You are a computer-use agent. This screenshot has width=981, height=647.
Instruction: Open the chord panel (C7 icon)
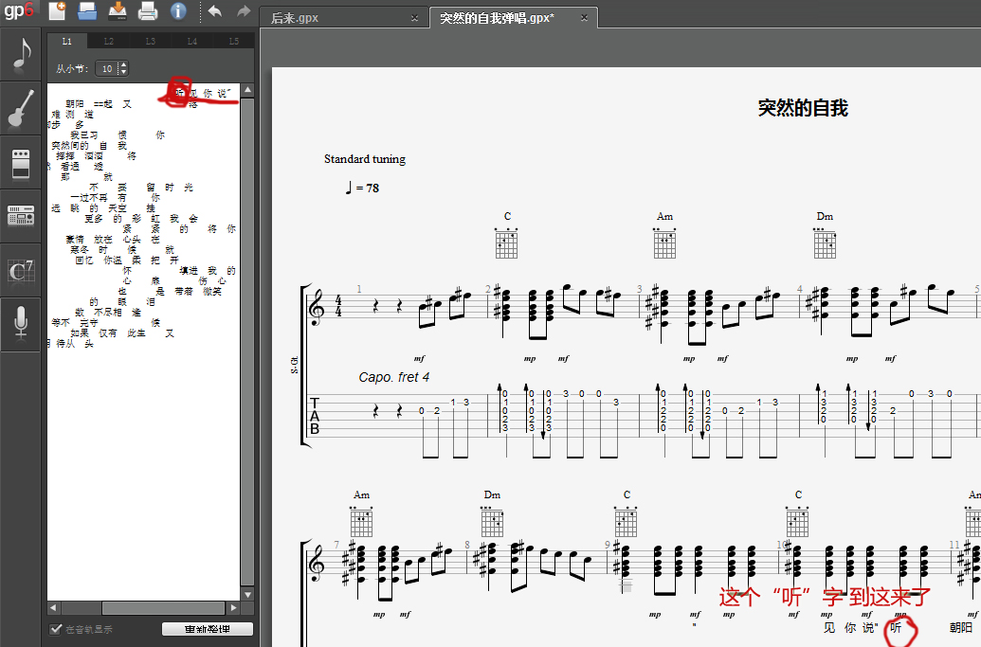coord(20,270)
